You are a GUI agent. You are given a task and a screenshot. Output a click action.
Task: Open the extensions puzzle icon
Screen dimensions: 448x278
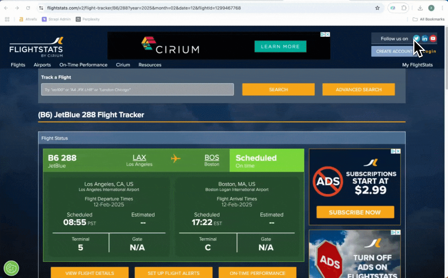404,8
